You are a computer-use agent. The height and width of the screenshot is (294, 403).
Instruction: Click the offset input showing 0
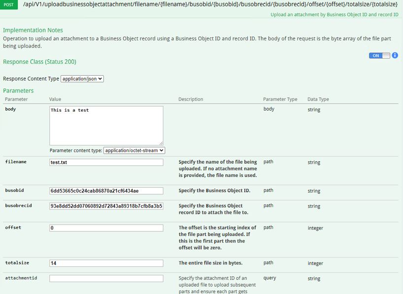pyautogui.click(x=106, y=228)
